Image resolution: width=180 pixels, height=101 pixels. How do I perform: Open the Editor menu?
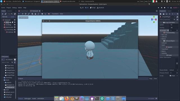20,8
